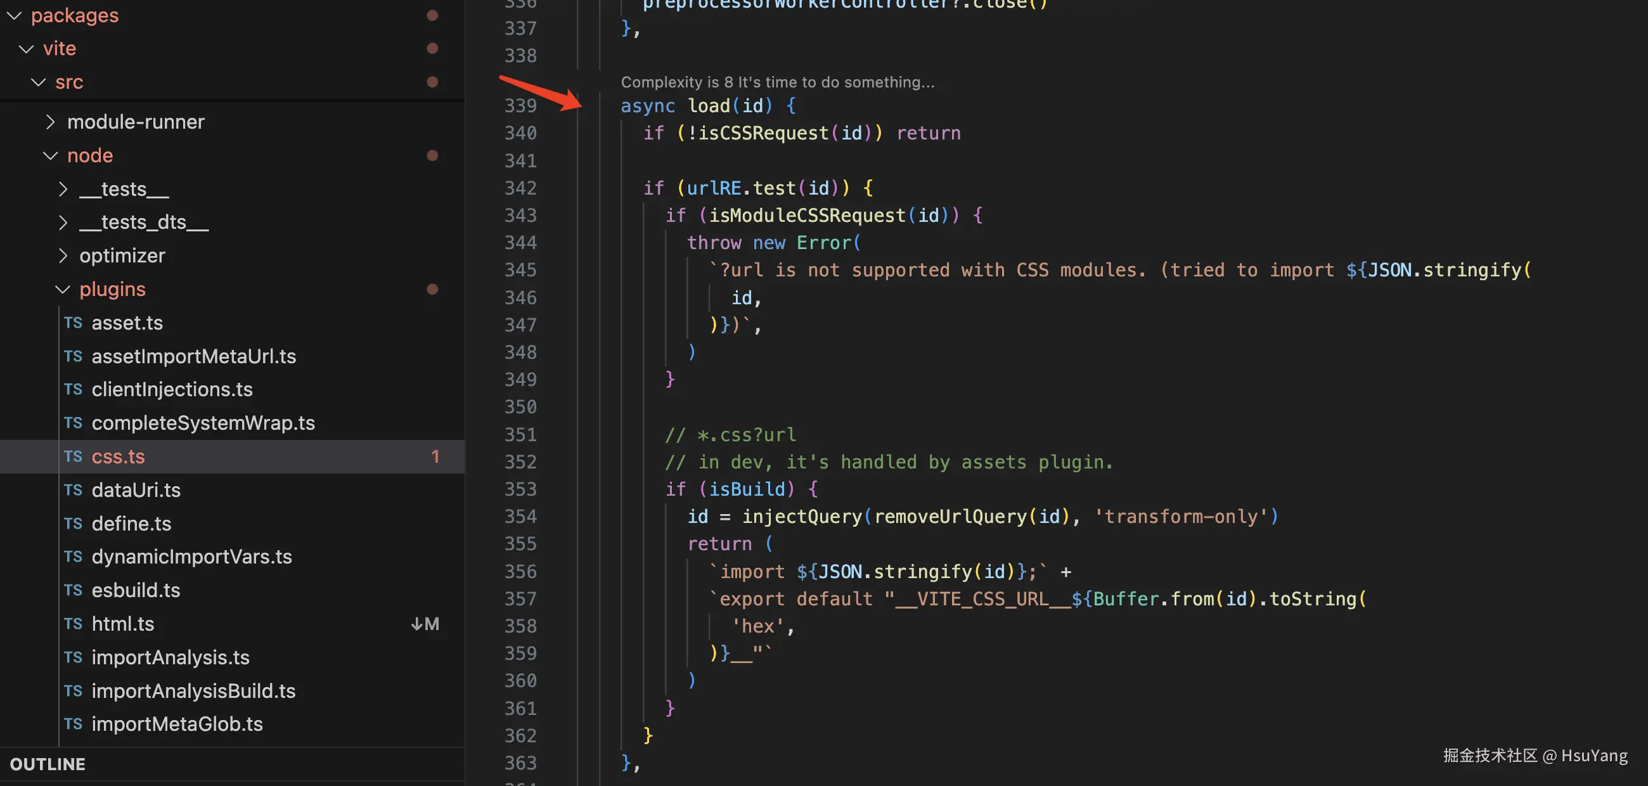
Task: Click the complexity code lens above load
Action: [x=776, y=82]
